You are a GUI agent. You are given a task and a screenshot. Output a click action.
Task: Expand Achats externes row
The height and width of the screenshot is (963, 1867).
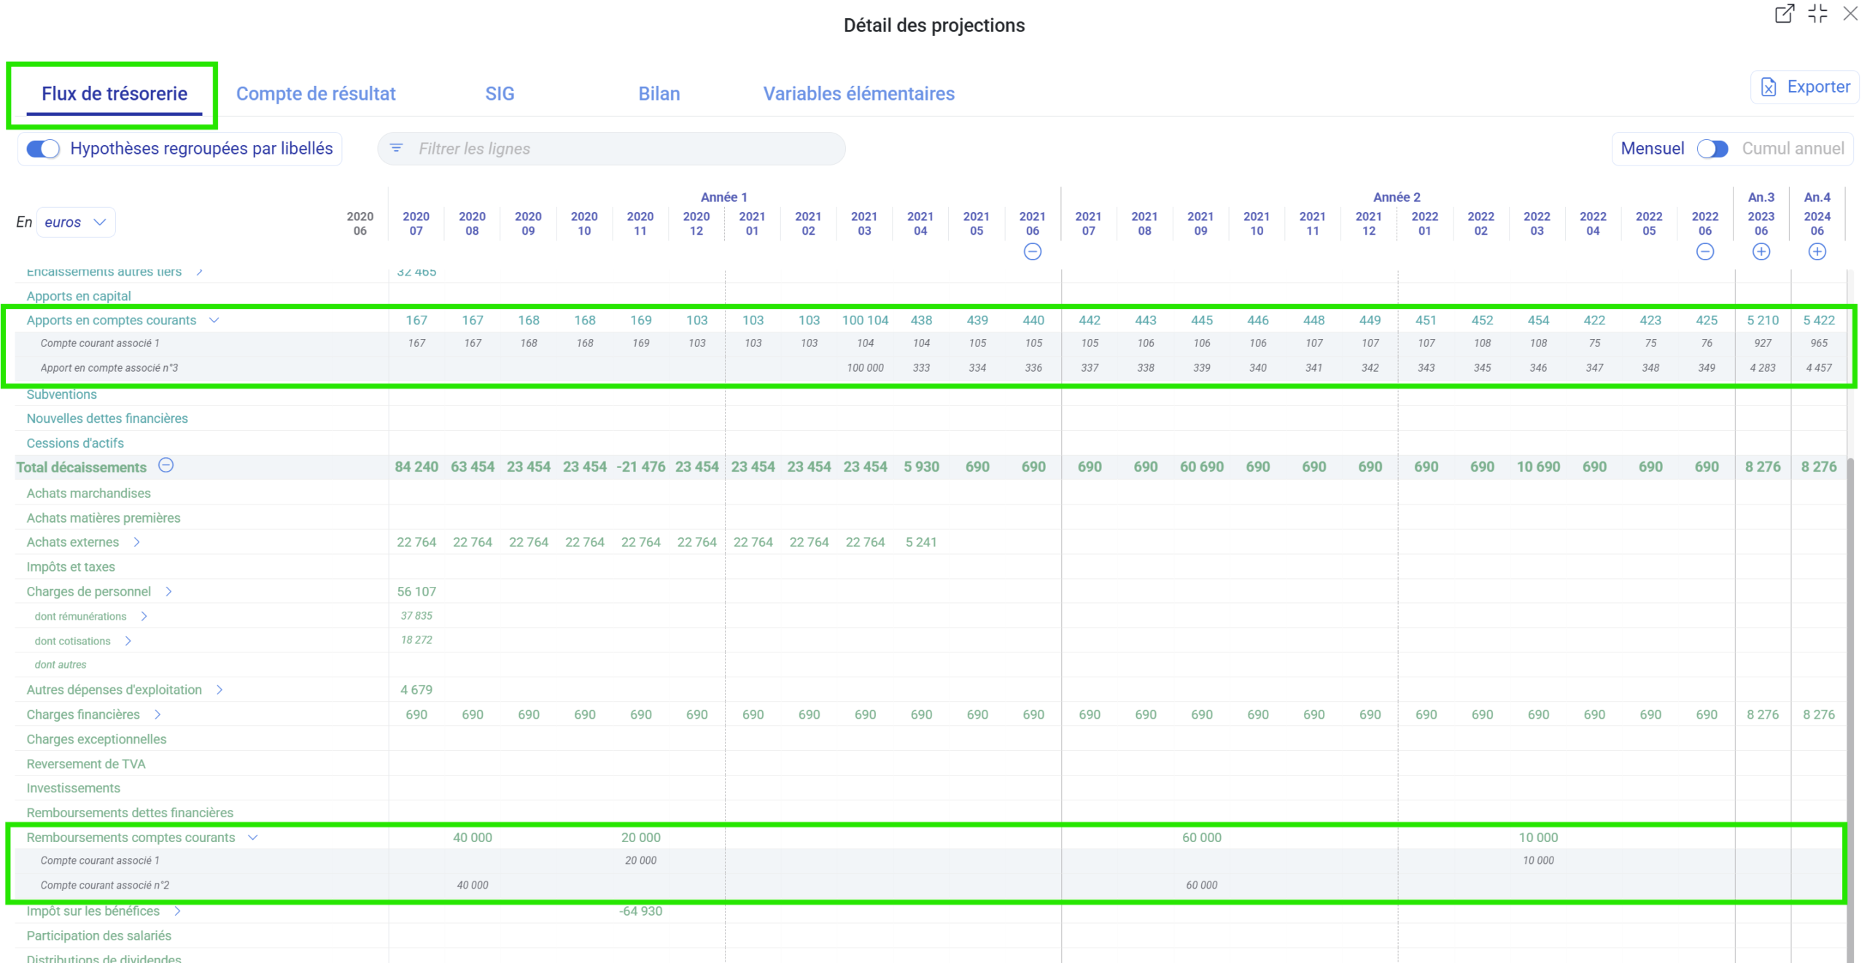tap(136, 542)
